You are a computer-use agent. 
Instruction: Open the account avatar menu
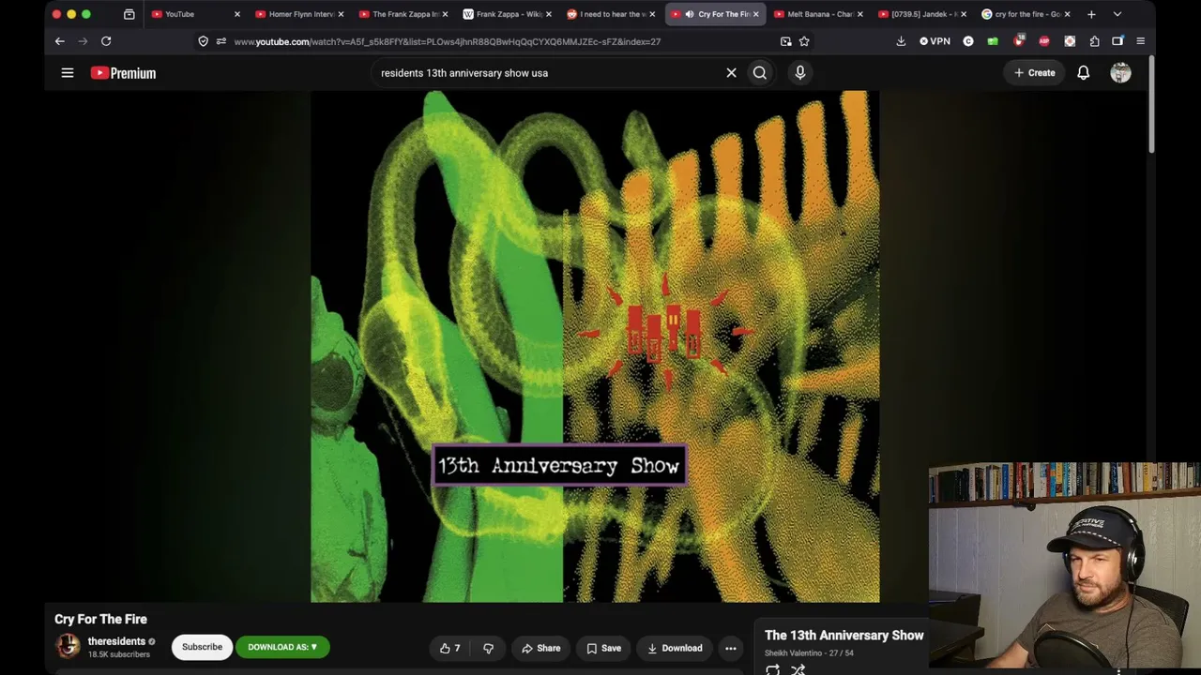(x=1120, y=73)
